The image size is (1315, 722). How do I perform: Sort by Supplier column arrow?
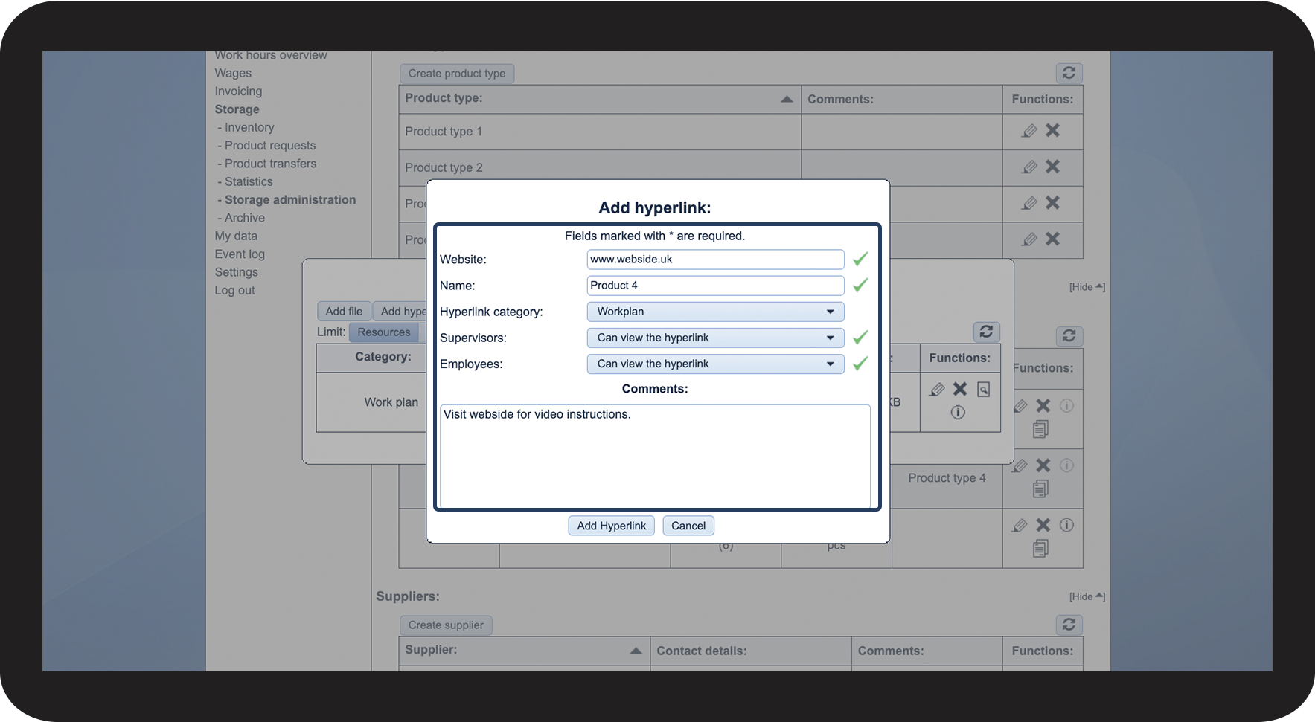click(636, 651)
